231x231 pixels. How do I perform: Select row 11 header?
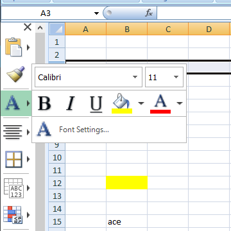pyautogui.click(x=57, y=170)
